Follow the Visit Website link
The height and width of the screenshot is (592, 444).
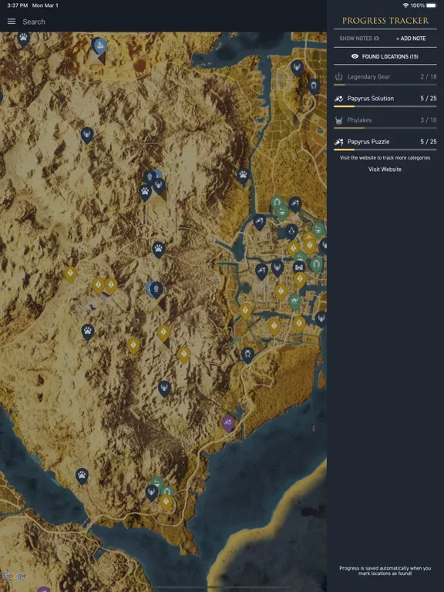385,170
